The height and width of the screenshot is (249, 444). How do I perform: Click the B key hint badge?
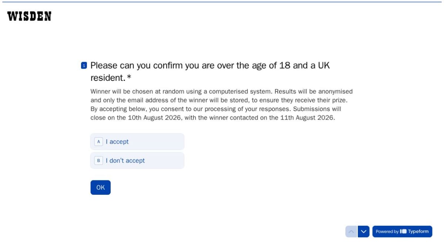(98, 160)
